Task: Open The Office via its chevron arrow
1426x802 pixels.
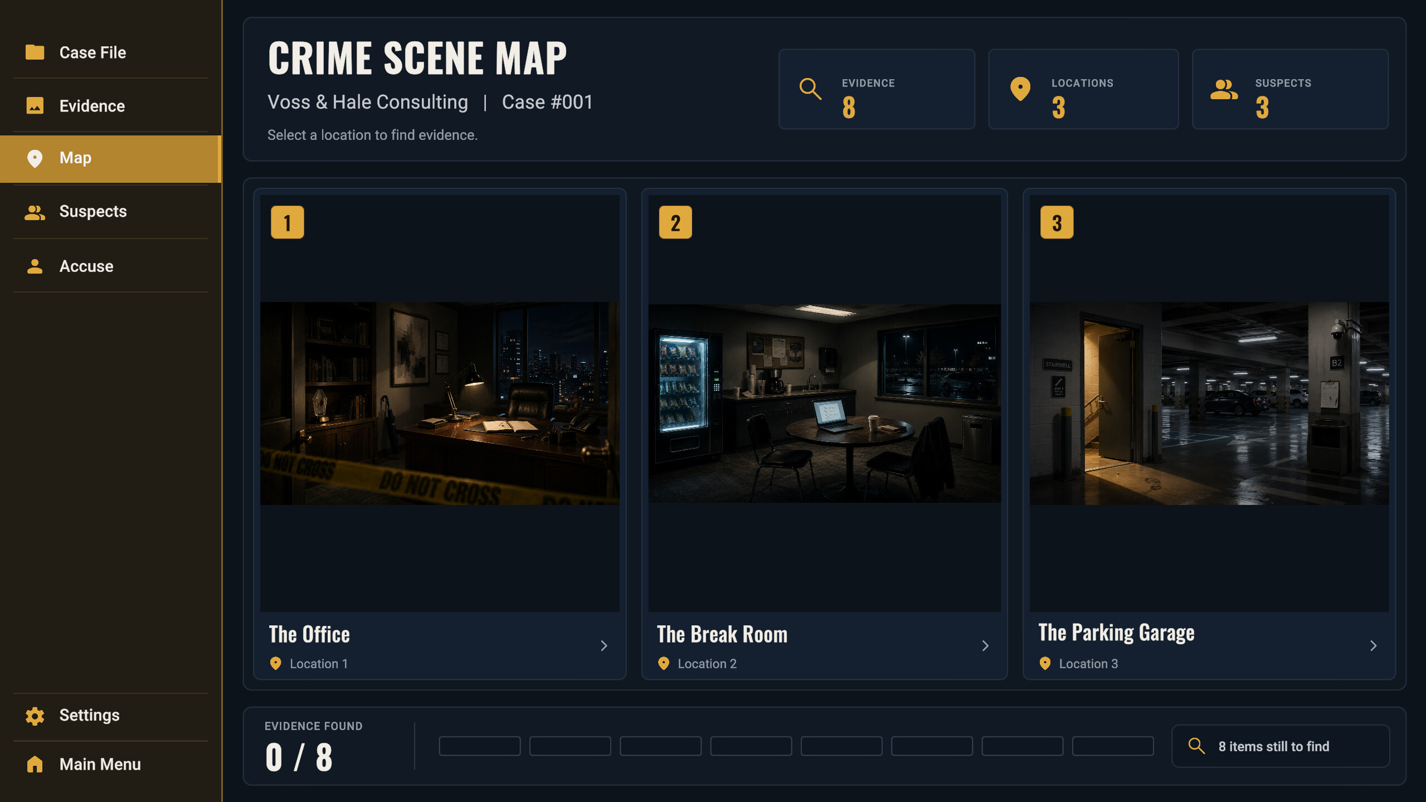Action: click(604, 645)
